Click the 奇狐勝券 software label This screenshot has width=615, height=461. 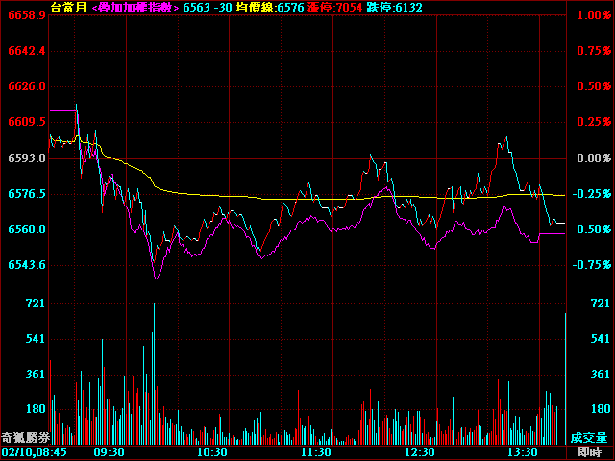click(26, 438)
